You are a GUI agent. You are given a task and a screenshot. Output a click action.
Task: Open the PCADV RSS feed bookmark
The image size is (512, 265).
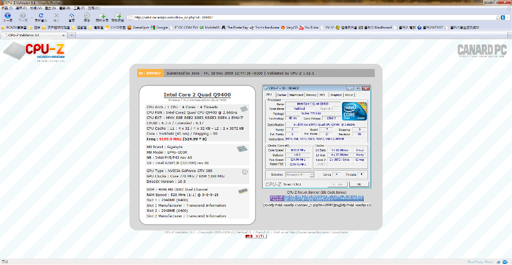[x=14, y=28]
